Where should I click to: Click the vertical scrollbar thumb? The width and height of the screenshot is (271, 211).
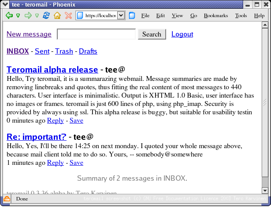click(x=265, y=103)
